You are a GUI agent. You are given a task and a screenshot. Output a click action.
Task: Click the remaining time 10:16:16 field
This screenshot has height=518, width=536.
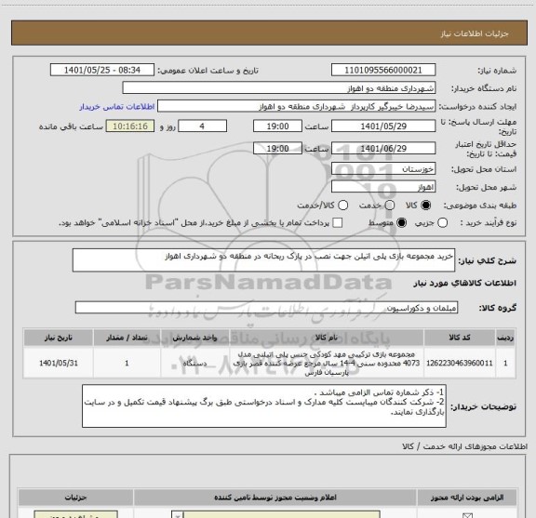coord(130,126)
